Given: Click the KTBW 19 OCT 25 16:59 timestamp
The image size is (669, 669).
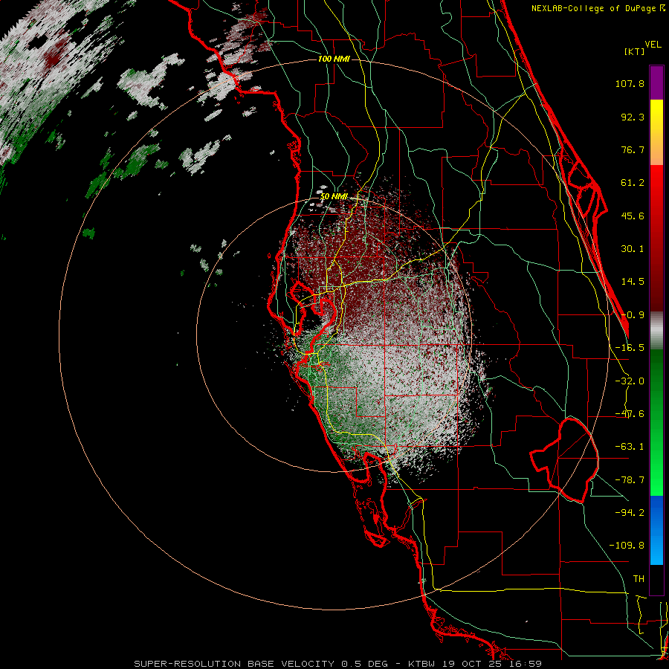Looking at the screenshot, I should pyautogui.click(x=475, y=664).
